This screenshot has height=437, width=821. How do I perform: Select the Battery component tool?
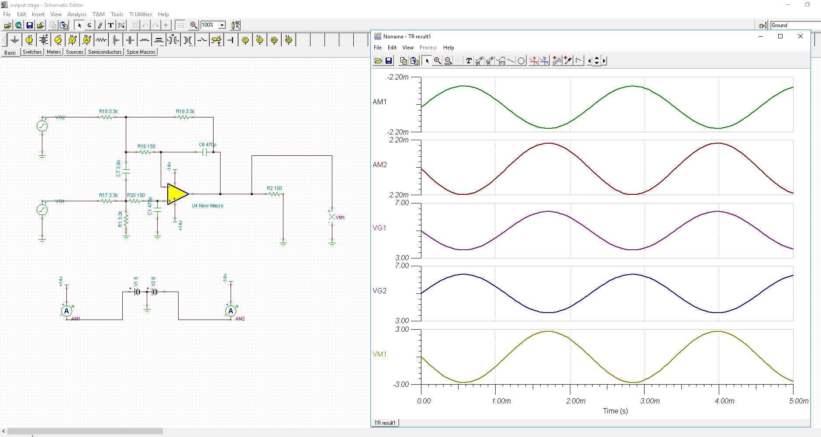pyautogui.click(x=43, y=39)
